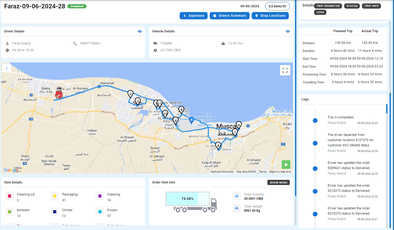This screenshot has width=394, height=230.
Task: Click the Frozen cyan swatch
Action: [x=100, y=212]
